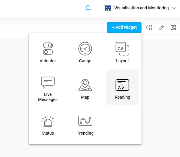Click the Status label text
The width and height of the screenshot is (180, 157).
tap(48, 133)
